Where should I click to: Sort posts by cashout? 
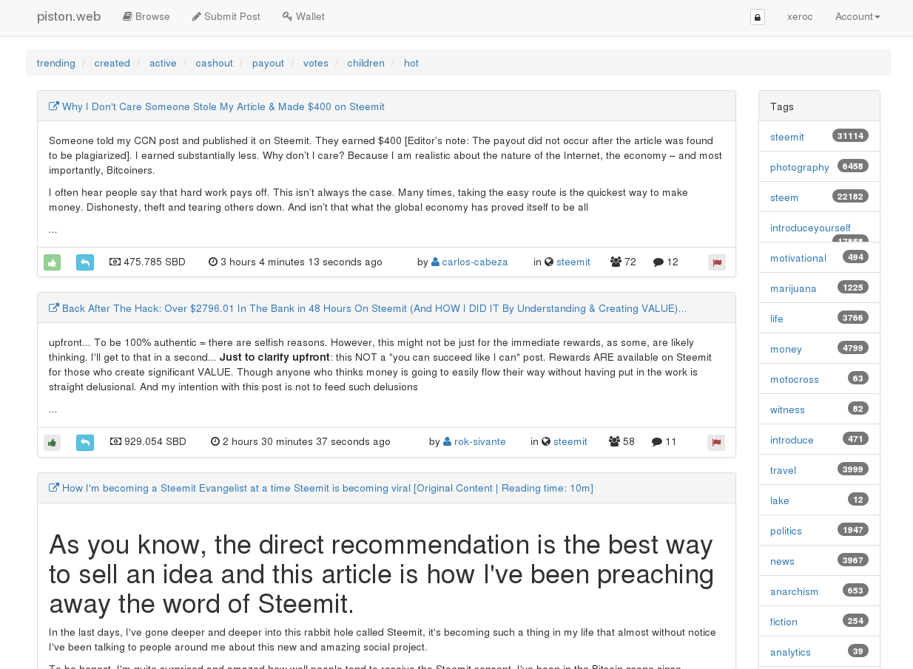[x=214, y=63]
